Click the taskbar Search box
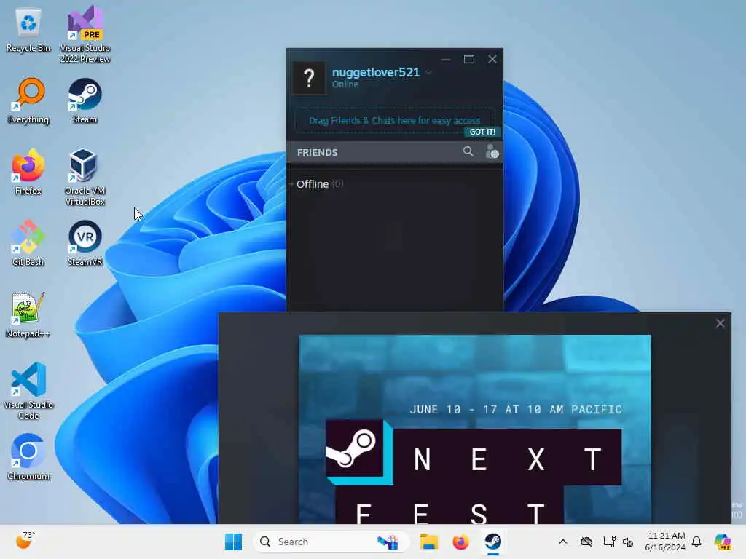 point(331,542)
